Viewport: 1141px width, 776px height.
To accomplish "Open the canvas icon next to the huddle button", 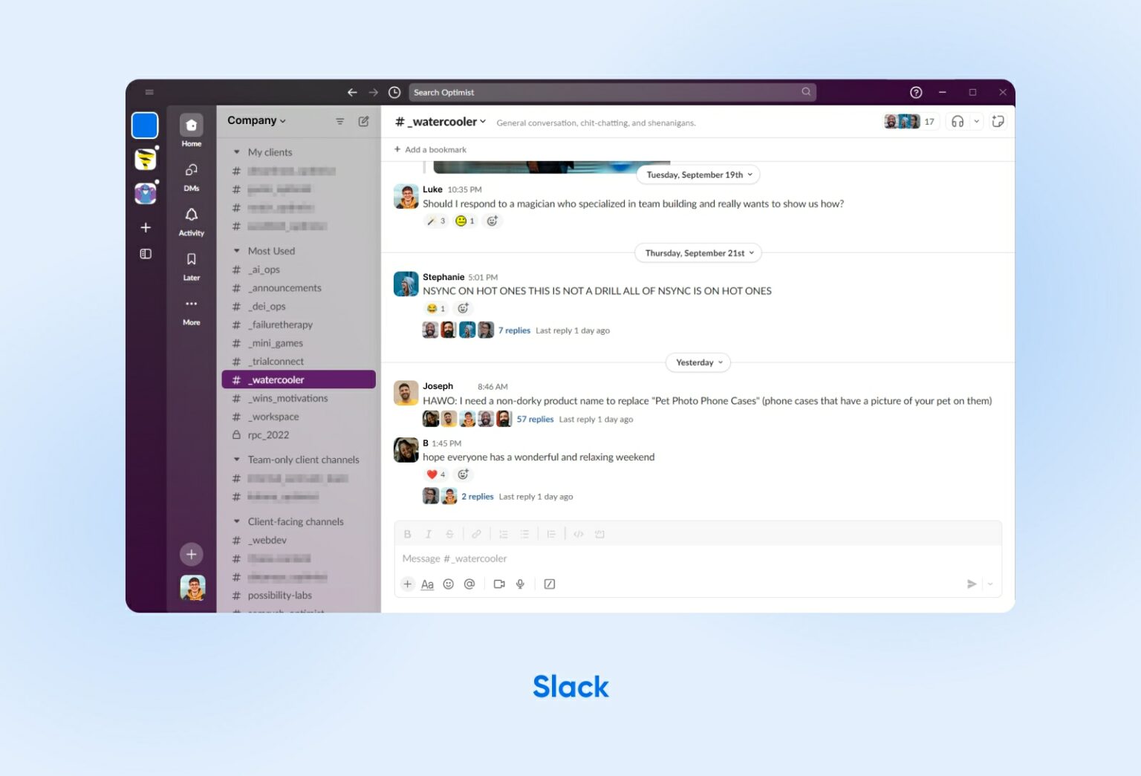I will click(998, 120).
